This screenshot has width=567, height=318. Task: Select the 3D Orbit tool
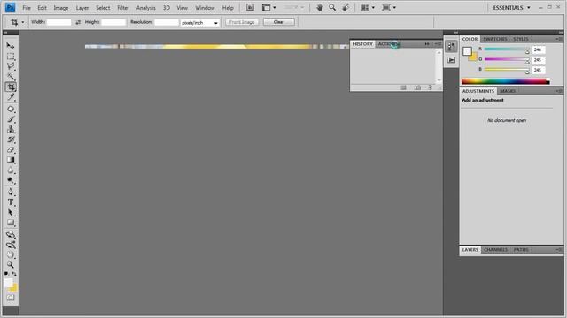(x=11, y=245)
